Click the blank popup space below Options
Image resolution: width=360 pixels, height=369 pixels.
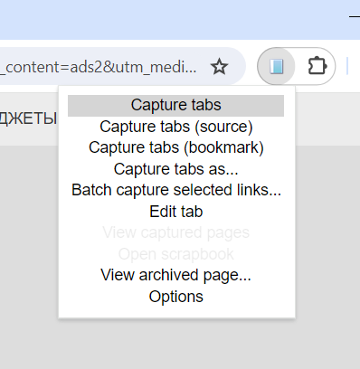[175, 312]
